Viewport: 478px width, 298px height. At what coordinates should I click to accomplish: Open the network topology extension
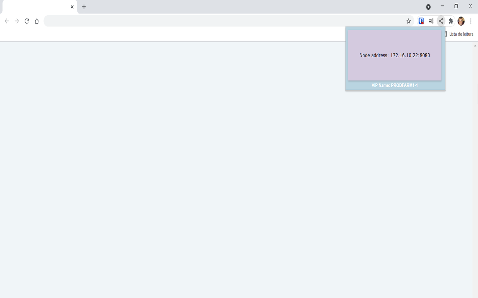click(x=431, y=21)
